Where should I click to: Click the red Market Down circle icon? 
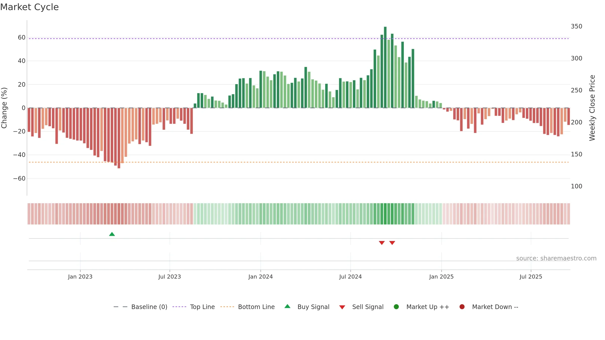(462, 307)
